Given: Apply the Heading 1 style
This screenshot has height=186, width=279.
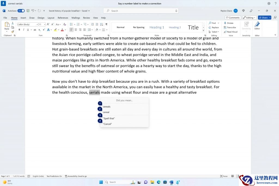Looking at the screenshot, I should pos(157,27).
